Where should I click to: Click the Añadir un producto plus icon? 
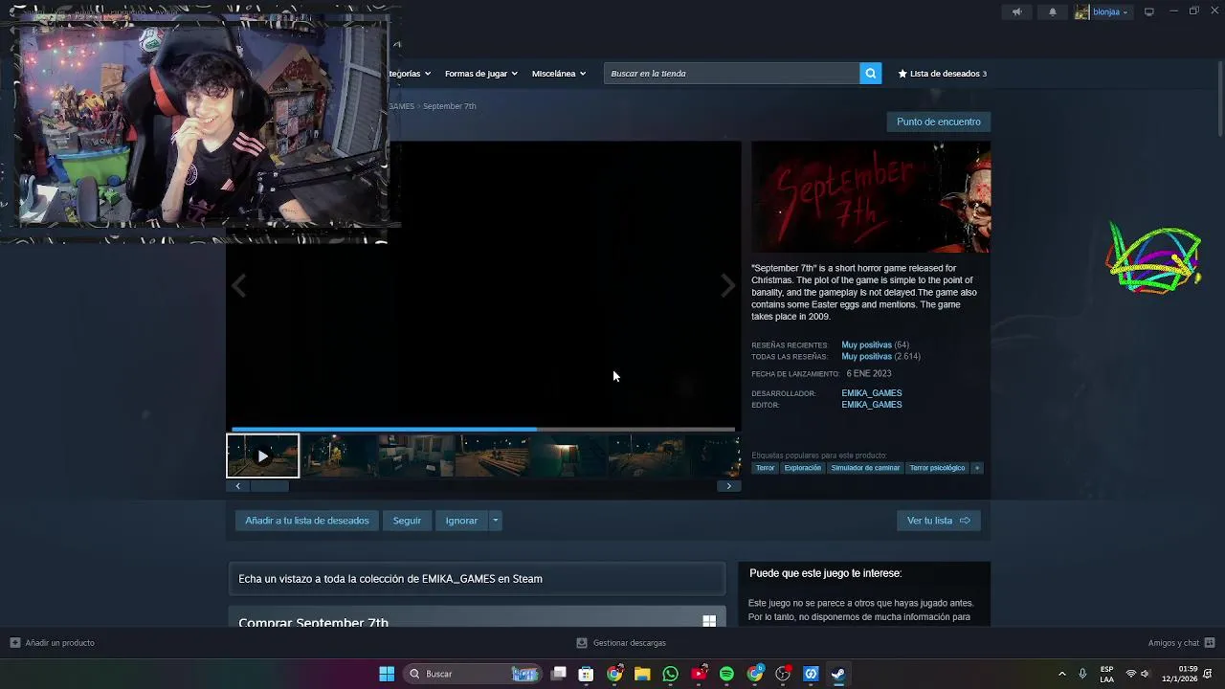[14, 643]
